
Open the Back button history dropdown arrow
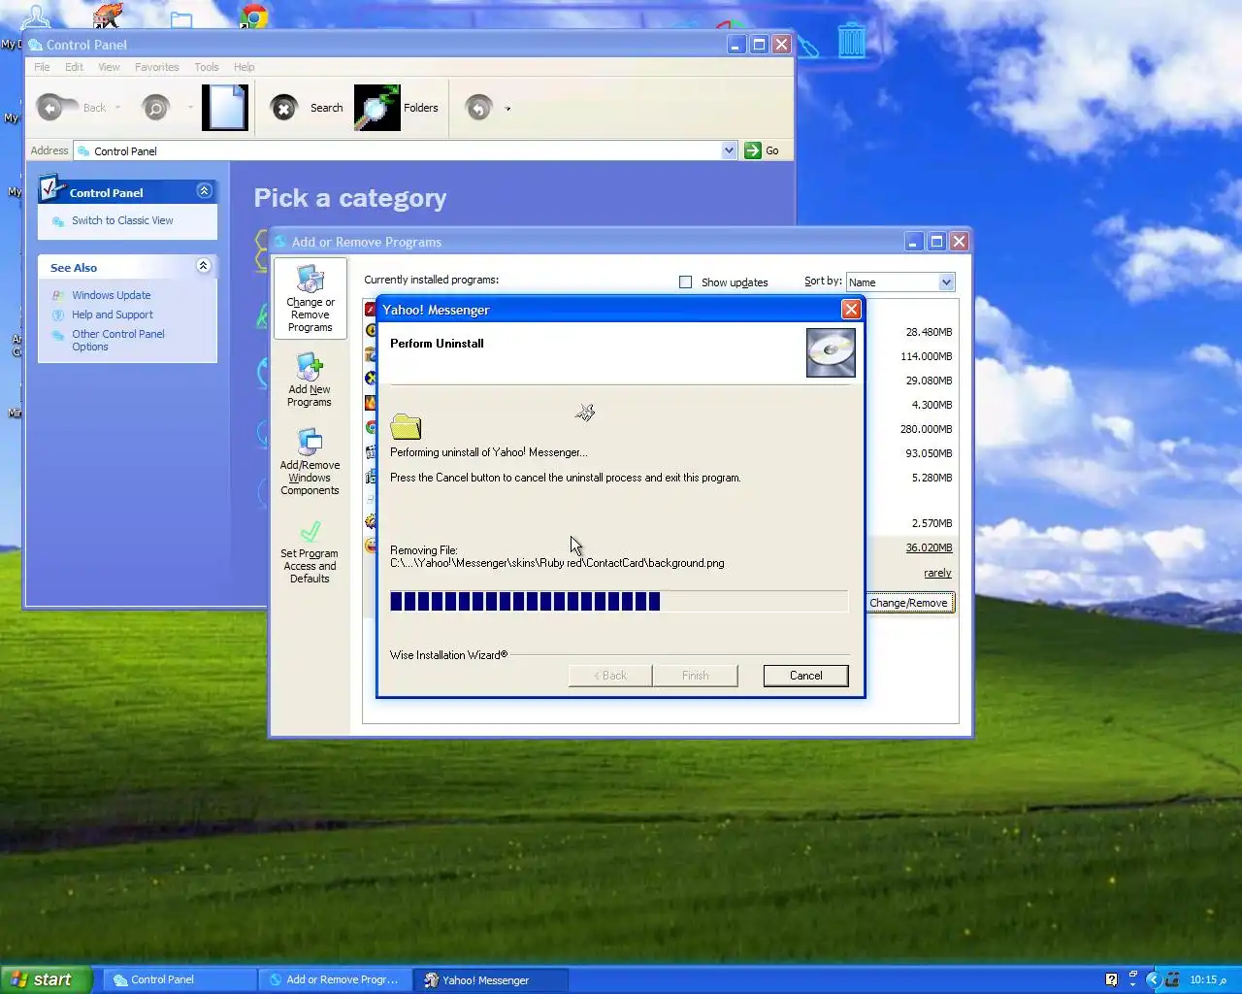[x=117, y=108]
